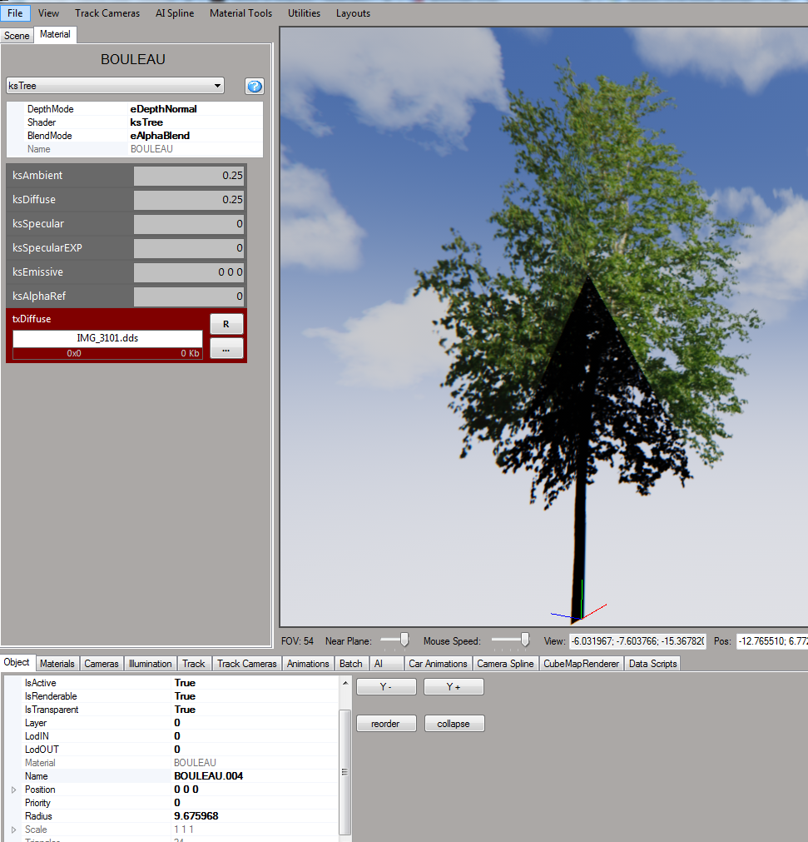Viewport: 808px width, 842px height.
Task: Open the Material Tools menu
Action: (x=240, y=13)
